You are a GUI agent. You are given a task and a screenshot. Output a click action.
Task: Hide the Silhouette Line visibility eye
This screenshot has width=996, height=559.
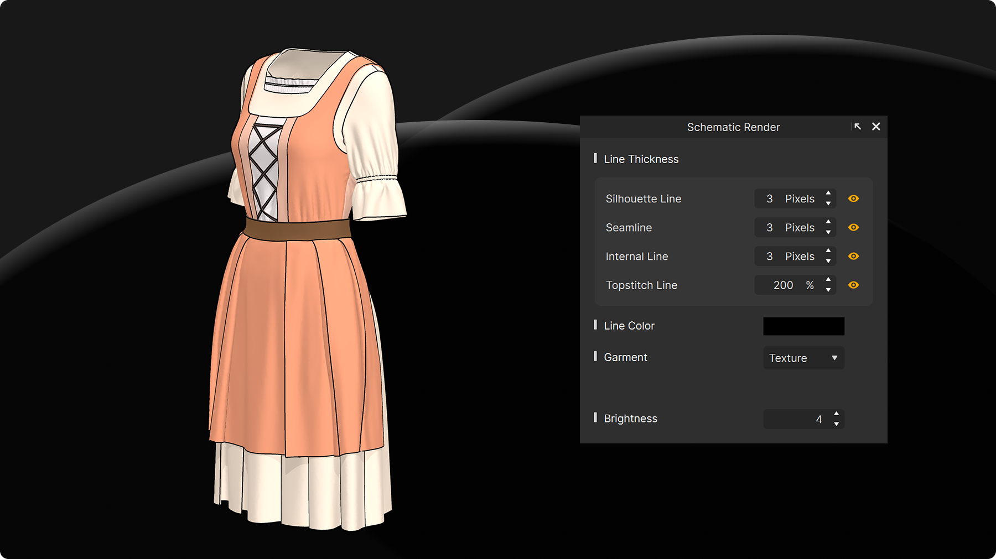point(853,198)
